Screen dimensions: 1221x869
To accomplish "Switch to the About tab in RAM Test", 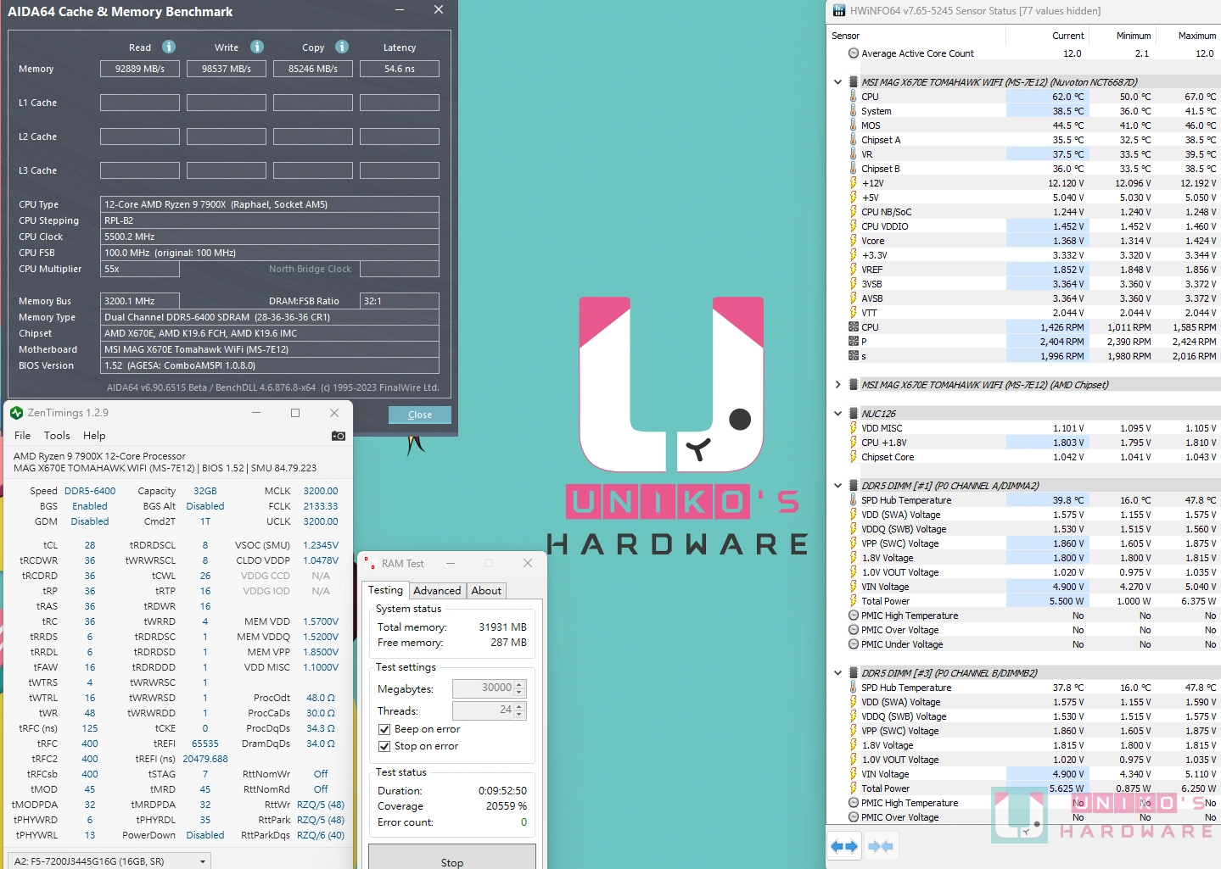I will 486,591.
